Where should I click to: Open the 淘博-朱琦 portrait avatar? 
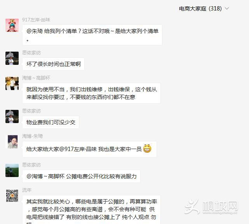pos(12,142)
